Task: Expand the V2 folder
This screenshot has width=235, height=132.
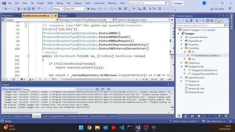Action: tap(185, 59)
